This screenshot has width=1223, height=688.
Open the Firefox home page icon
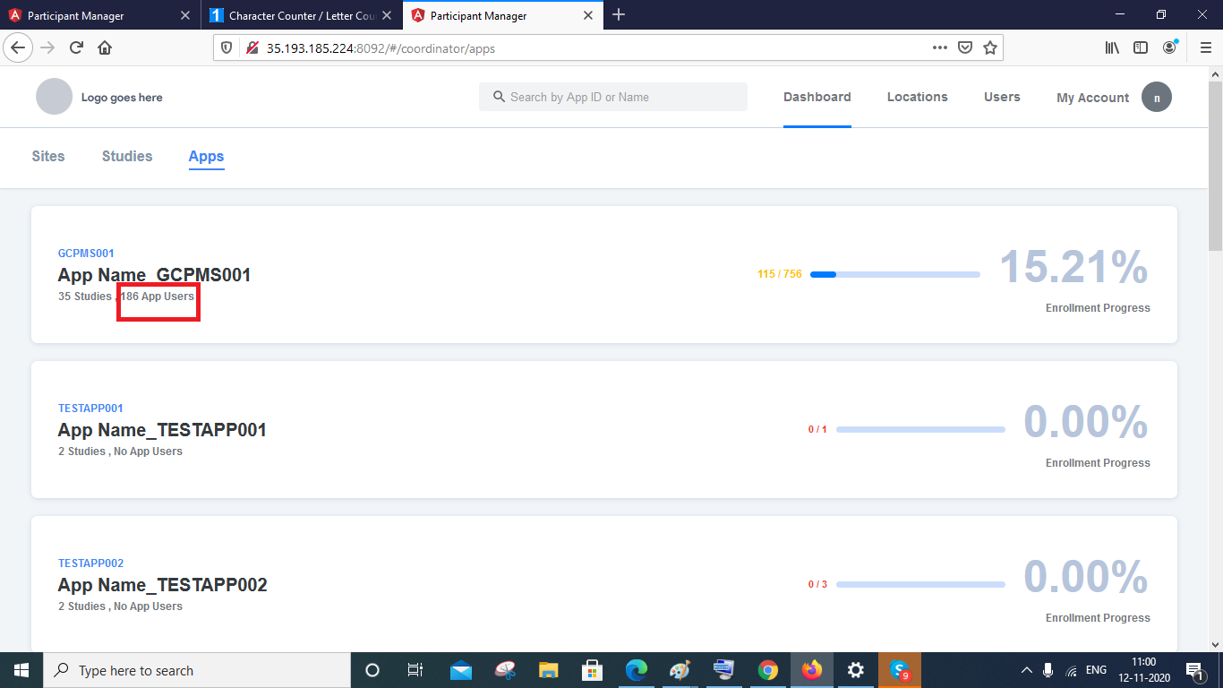pos(105,47)
